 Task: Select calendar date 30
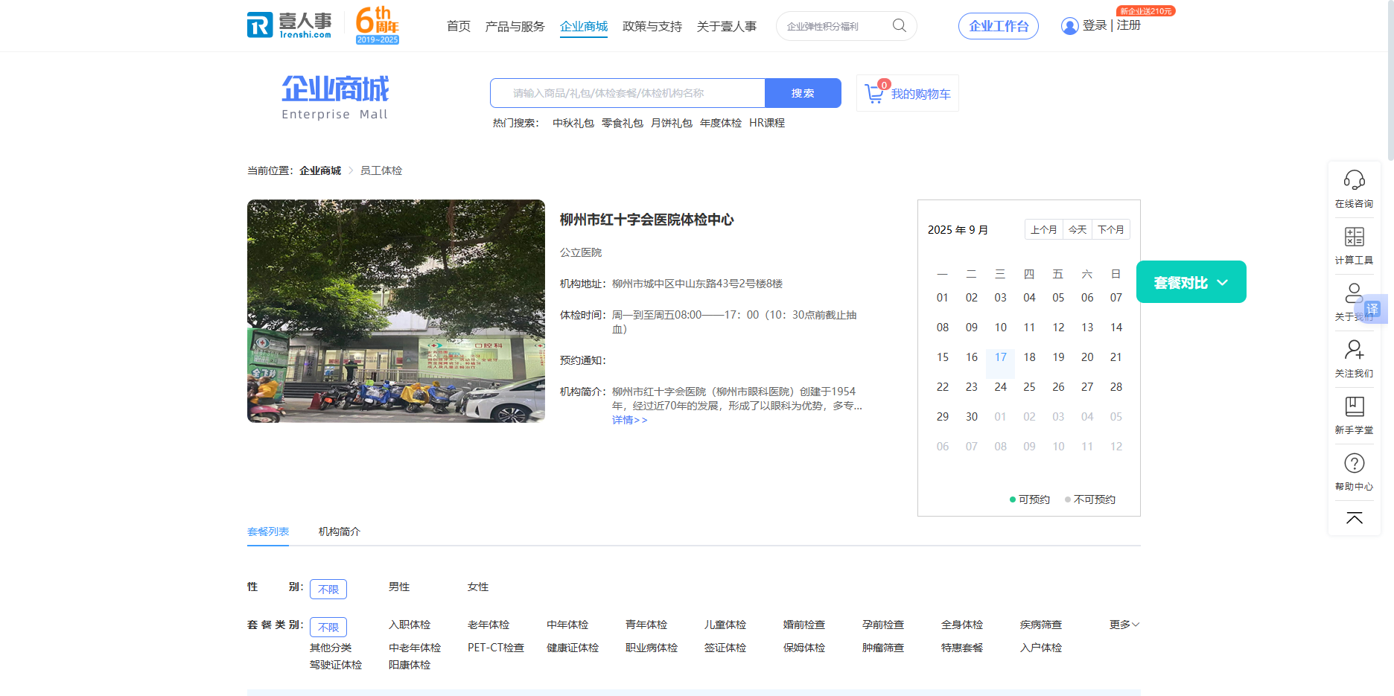(972, 417)
